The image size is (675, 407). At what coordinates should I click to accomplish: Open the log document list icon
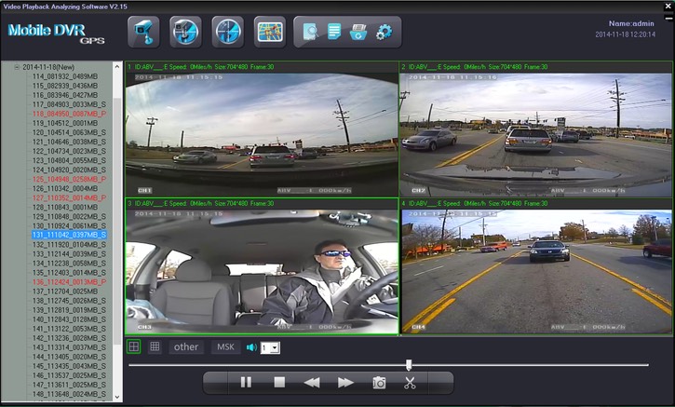[x=334, y=33]
